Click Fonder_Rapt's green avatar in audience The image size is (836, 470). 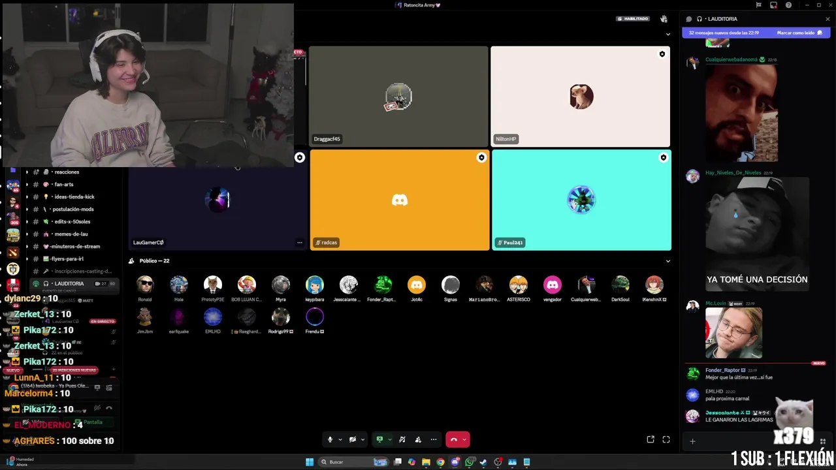tap(383, 285)
